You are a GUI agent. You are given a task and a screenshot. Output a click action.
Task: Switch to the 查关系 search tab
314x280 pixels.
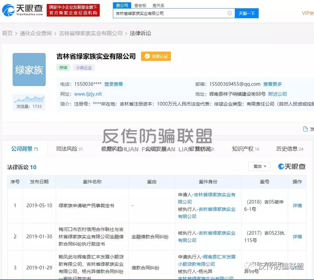(x=158, y=6)
